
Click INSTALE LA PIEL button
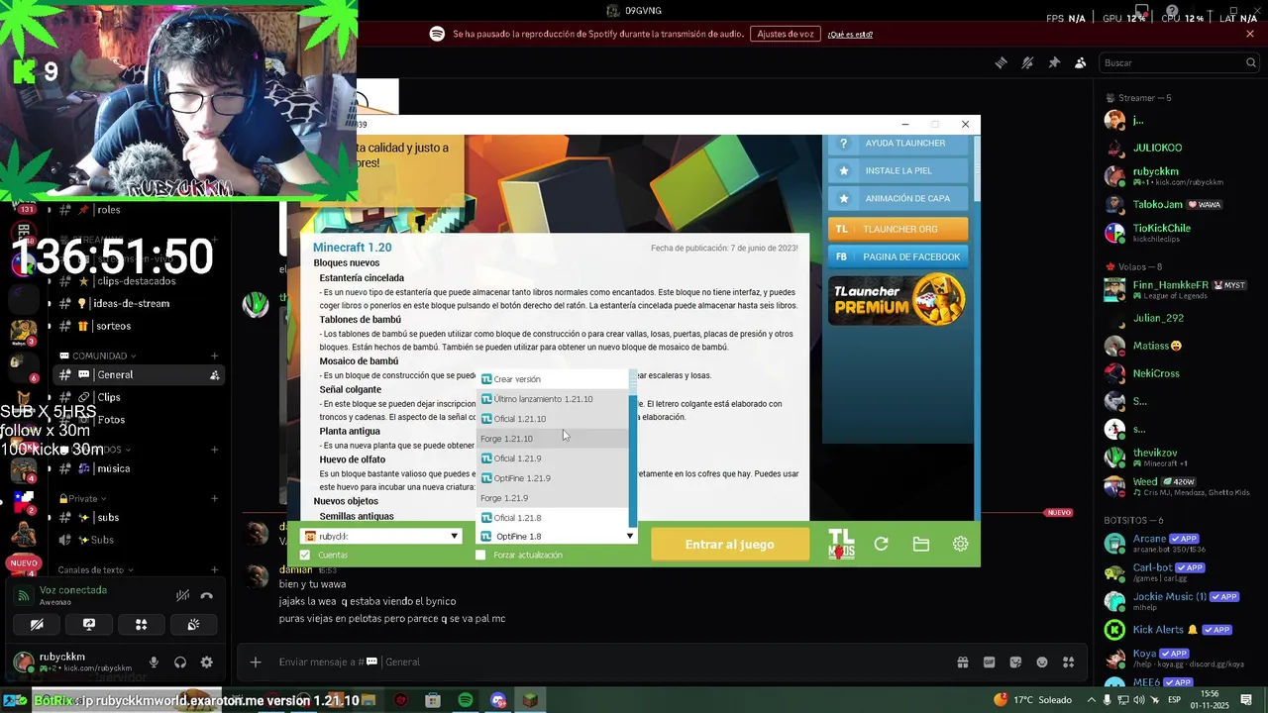pos(898,170)
